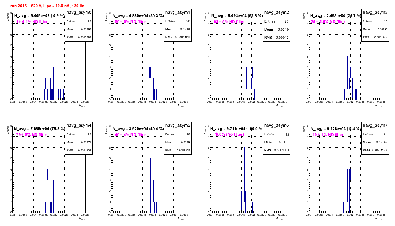Viewport: 395px width, 226px height.
Task: Click Entries 20 in havg_asym2 stats
Action: [276, 21]
